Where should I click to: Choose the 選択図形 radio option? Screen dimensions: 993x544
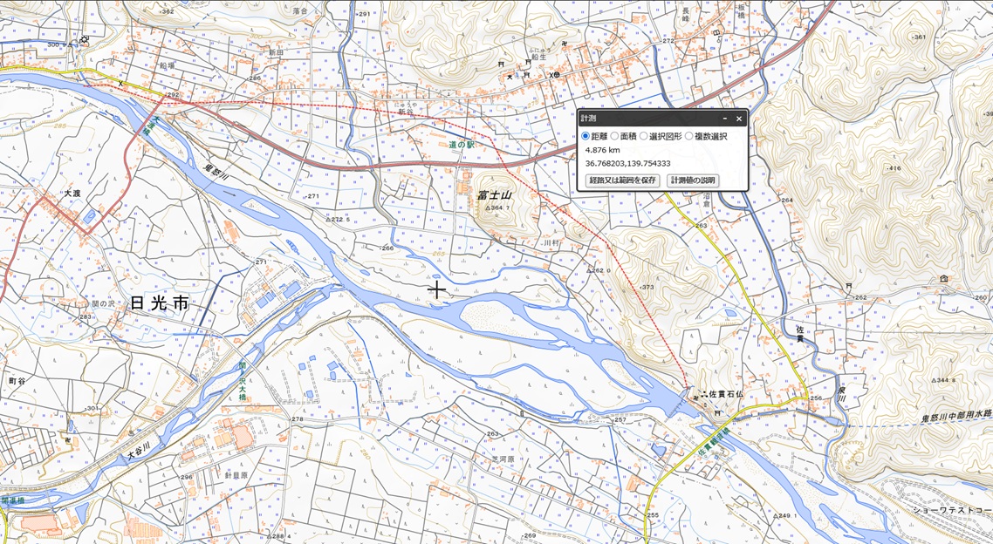[644, 136]
